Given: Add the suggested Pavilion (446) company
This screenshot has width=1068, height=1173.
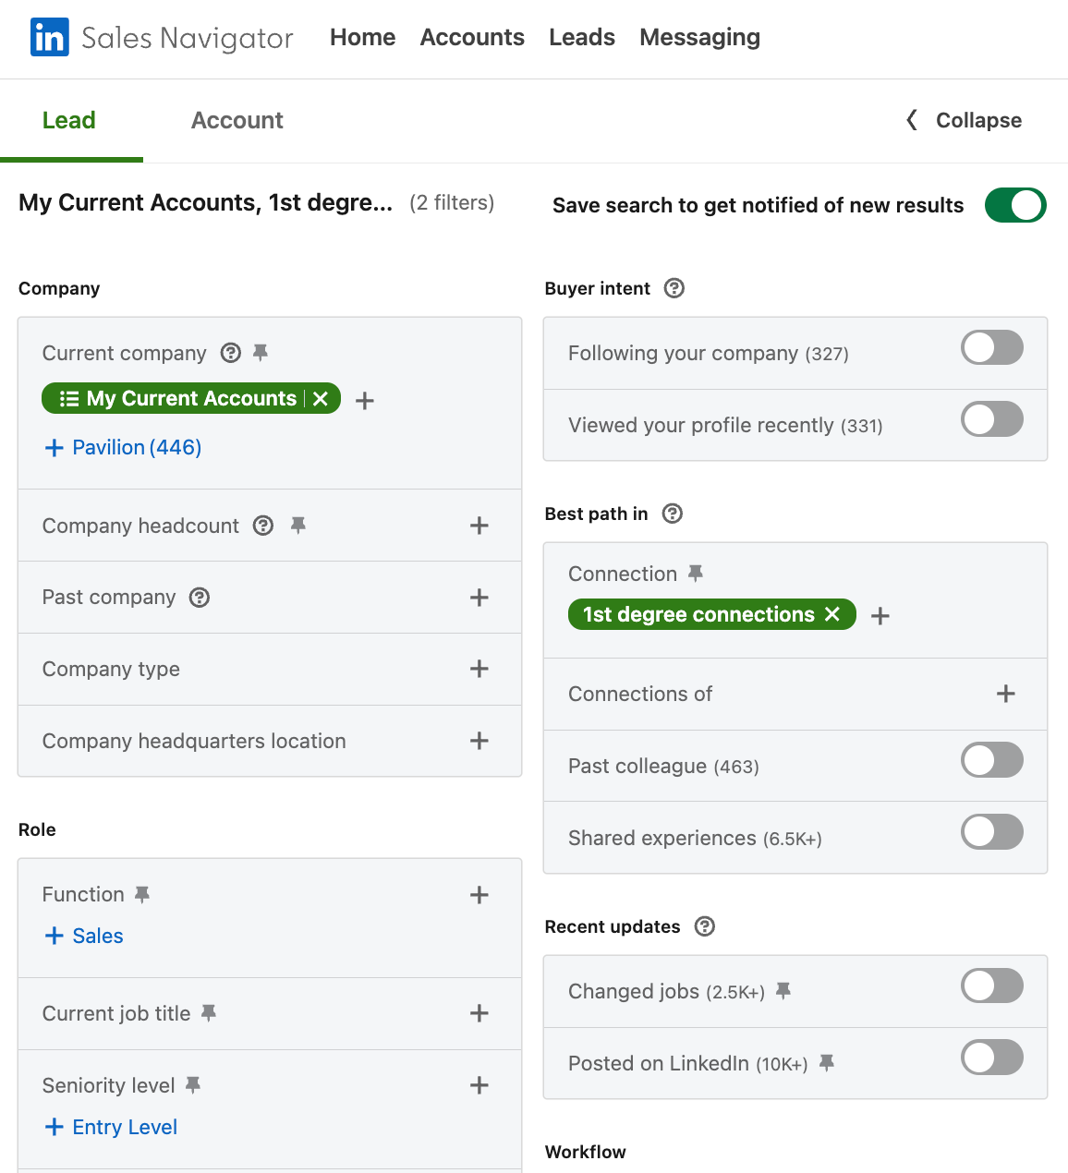Looking at the screenshot, I should [123, 447].
